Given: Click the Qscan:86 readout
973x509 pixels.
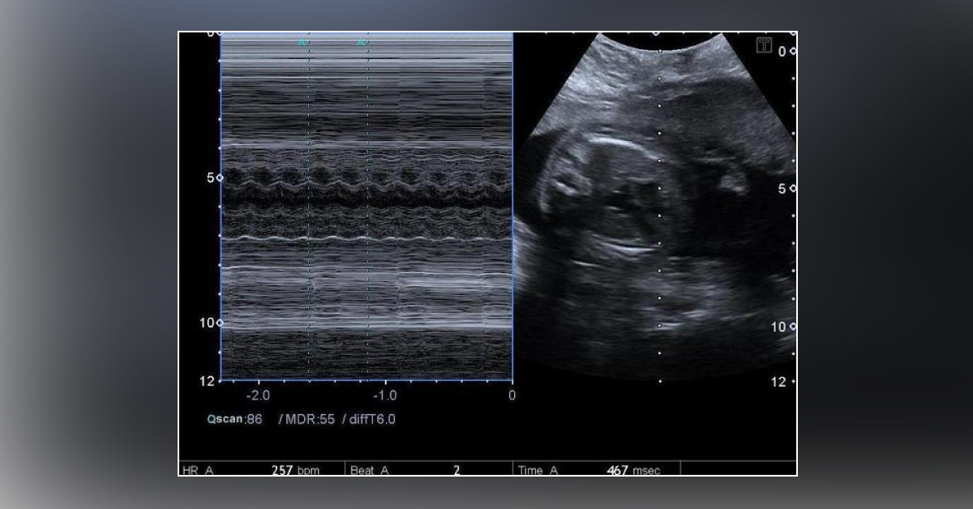Looking at the screenshot, I should (x=234, y=419).
